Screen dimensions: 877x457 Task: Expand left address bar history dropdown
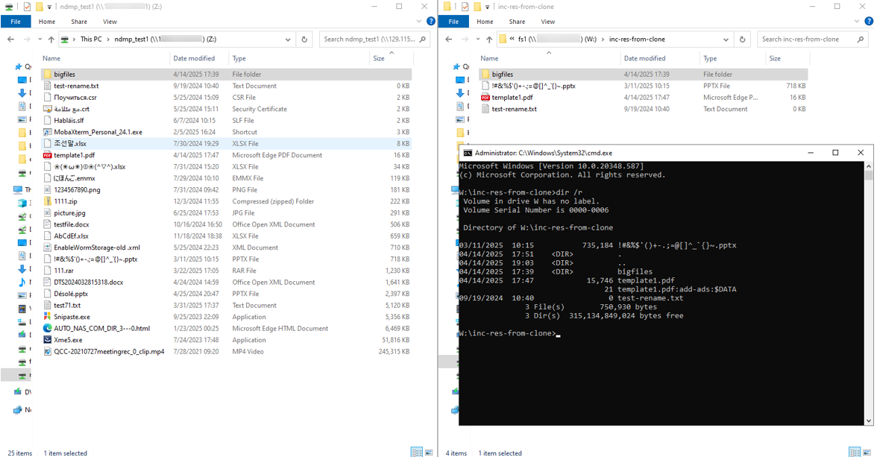[288, 40]
